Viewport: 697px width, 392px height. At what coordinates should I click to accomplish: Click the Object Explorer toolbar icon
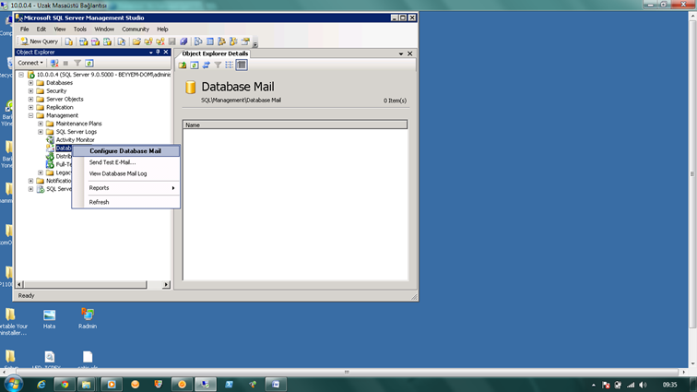tap(221, 42)
